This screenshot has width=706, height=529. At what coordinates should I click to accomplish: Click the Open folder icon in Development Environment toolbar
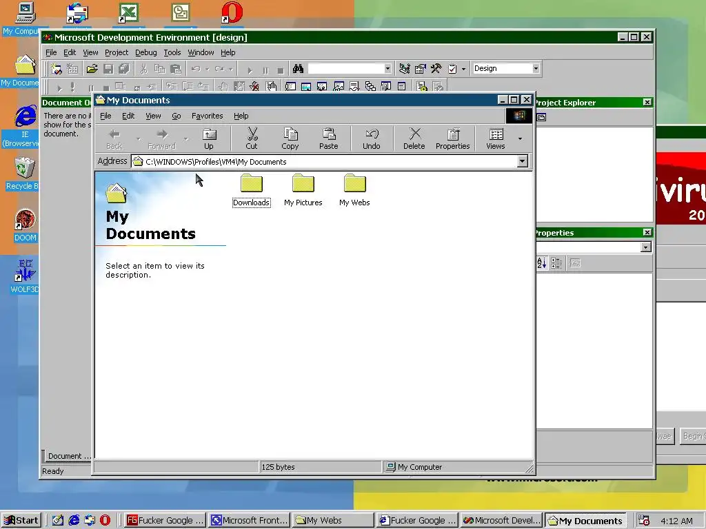coord(92,69)
